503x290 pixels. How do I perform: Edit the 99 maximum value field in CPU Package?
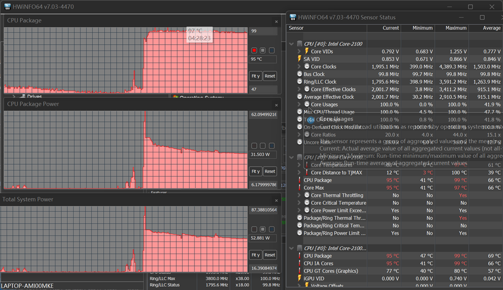(x=263, y=31)
